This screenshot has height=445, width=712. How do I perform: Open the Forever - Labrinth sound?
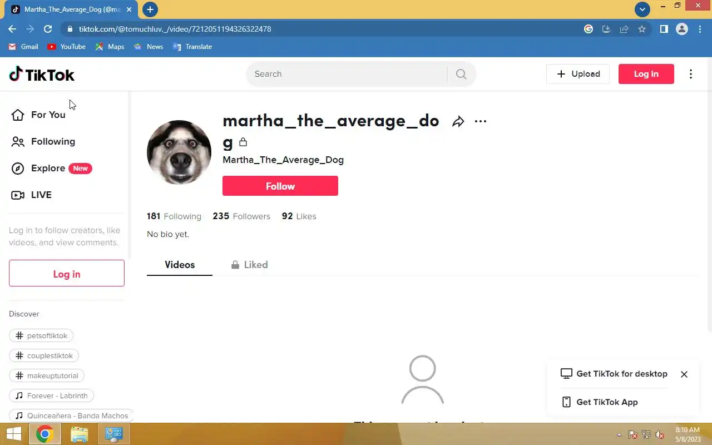(x=52, y=395)
